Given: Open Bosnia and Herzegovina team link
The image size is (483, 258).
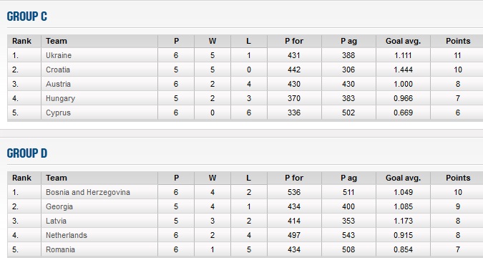Looking at the screenshot, I should point(88,192).
